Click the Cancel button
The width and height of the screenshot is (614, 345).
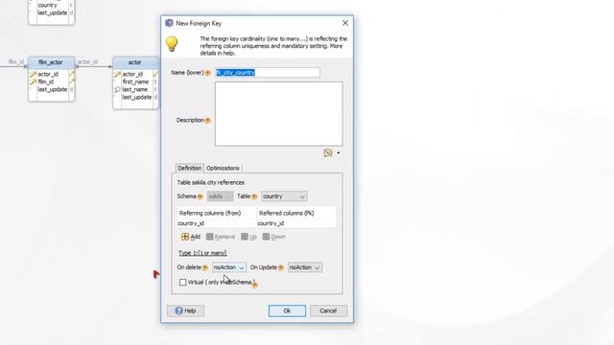(x=328, y=310)
